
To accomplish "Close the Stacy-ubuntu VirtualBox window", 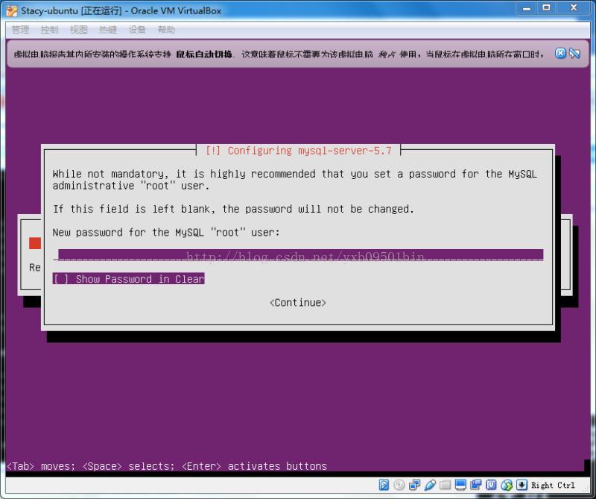I will (574, 8).
